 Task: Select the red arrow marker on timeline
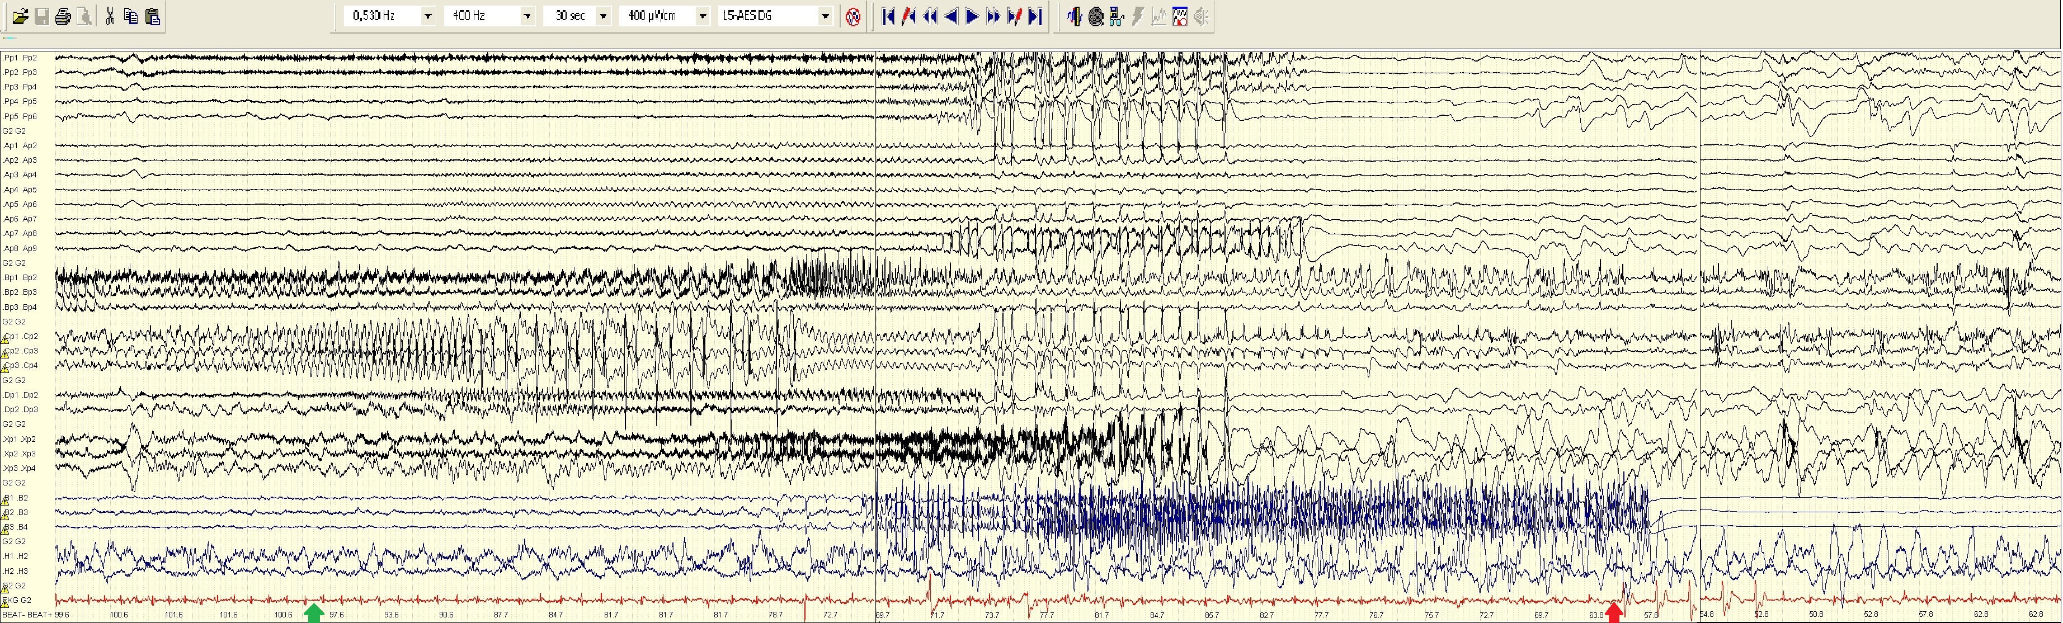[x=1614, y=613]
